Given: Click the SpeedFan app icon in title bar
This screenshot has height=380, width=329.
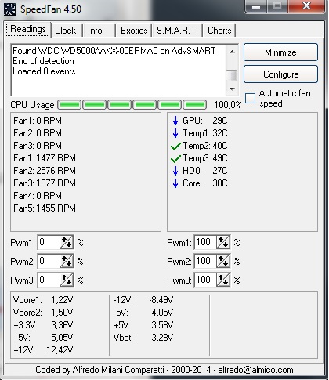Looking at the screenshot, I should coord(10,9).
